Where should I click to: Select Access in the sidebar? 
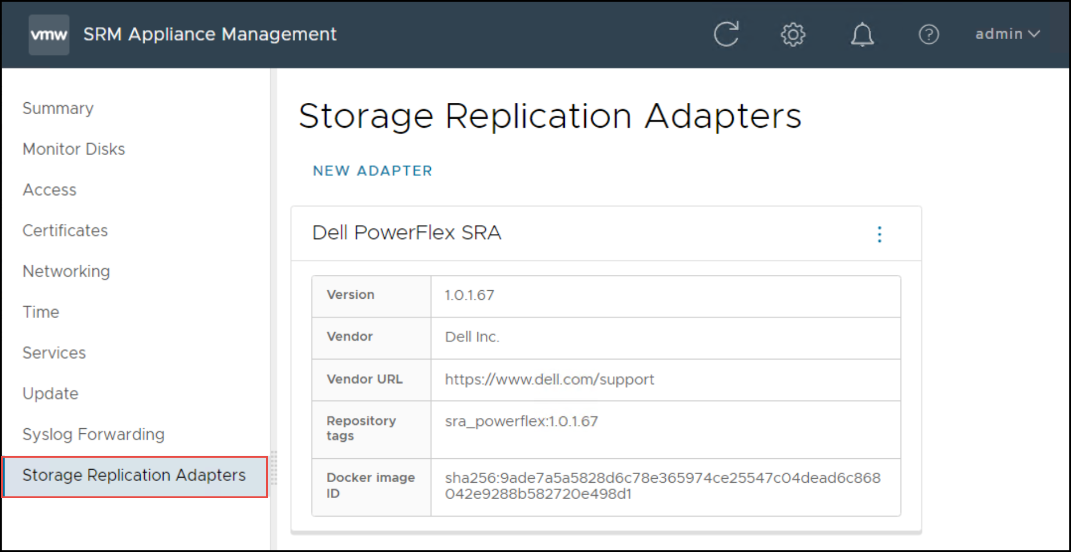point(49,190)
